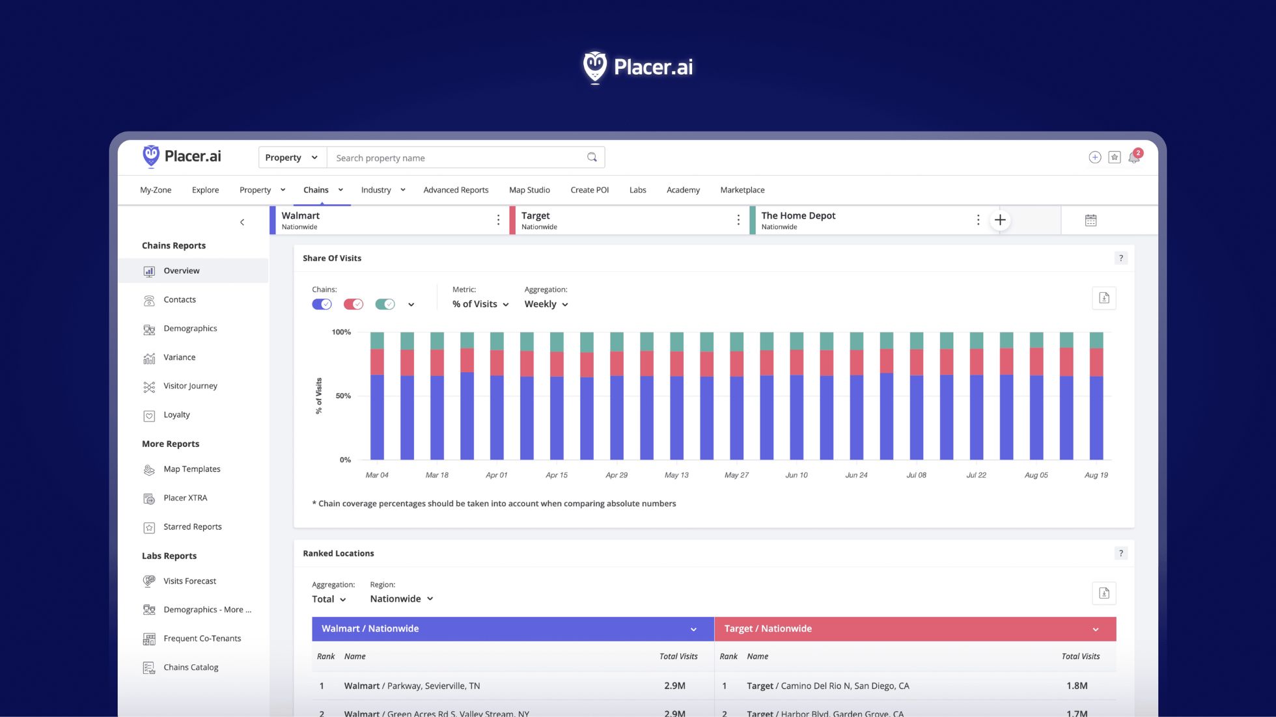Image resolution: width=1276 pixels, height=717 pixels.
Task: Open the Starred Reports panel
Action: 193,526
